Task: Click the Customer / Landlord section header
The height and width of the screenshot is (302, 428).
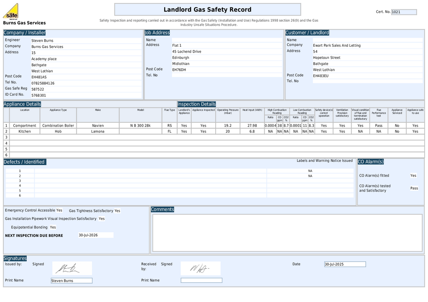Action: (307, 33)
